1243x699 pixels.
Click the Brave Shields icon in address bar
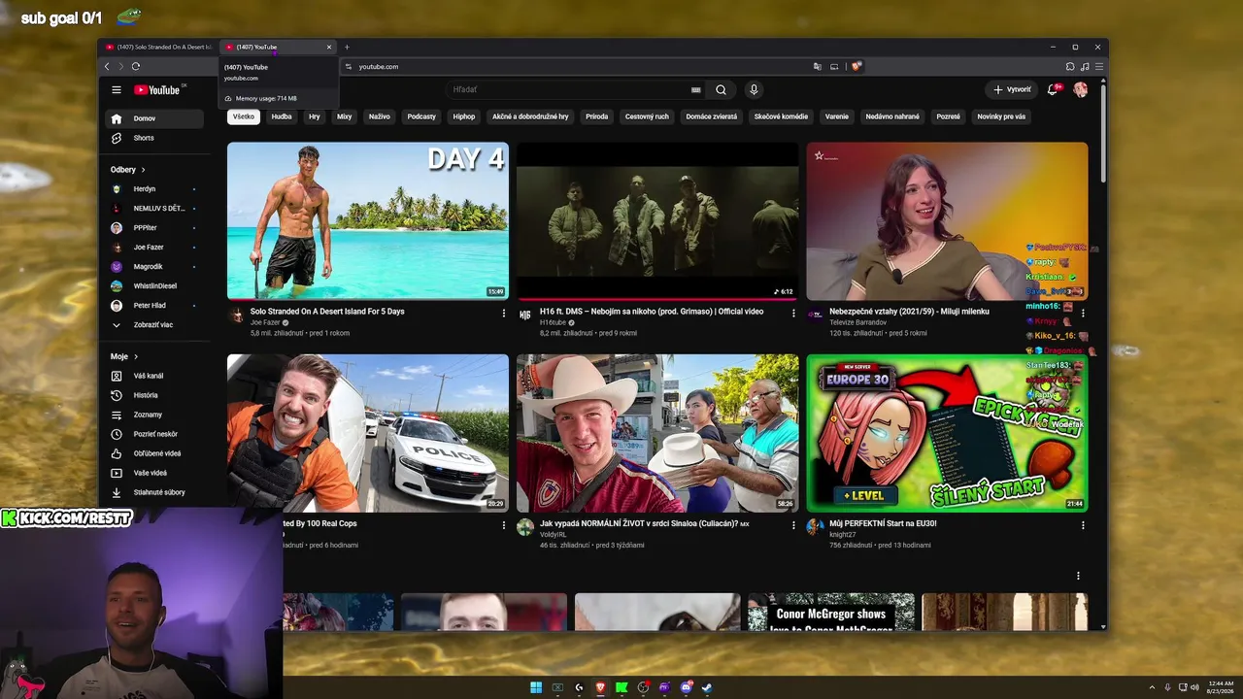tap(856, 66)
